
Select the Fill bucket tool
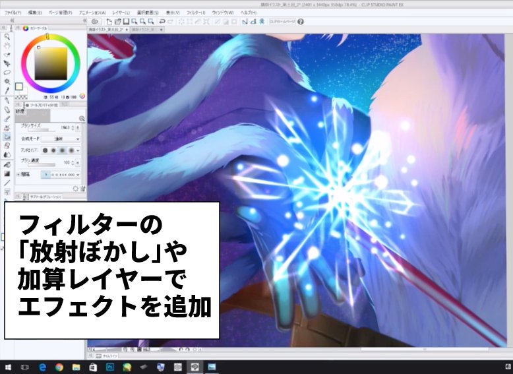(x=7, y=165)
